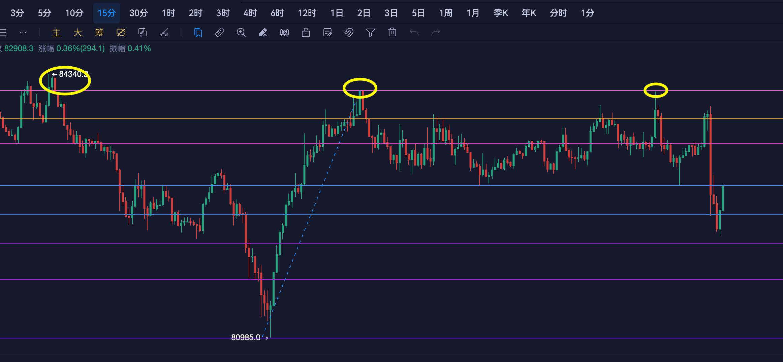Show the 1日 daily chart

(x=337, y=13)
